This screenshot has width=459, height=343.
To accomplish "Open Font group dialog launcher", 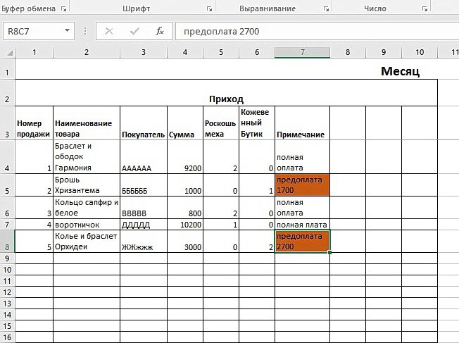I will click(x=209, y=9).
